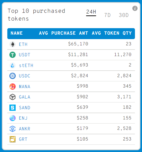Open the stETH token link

(26, 65)
